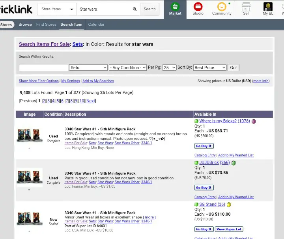
Task: Click the ~US $63.71 price text
Action: (217, 131)
